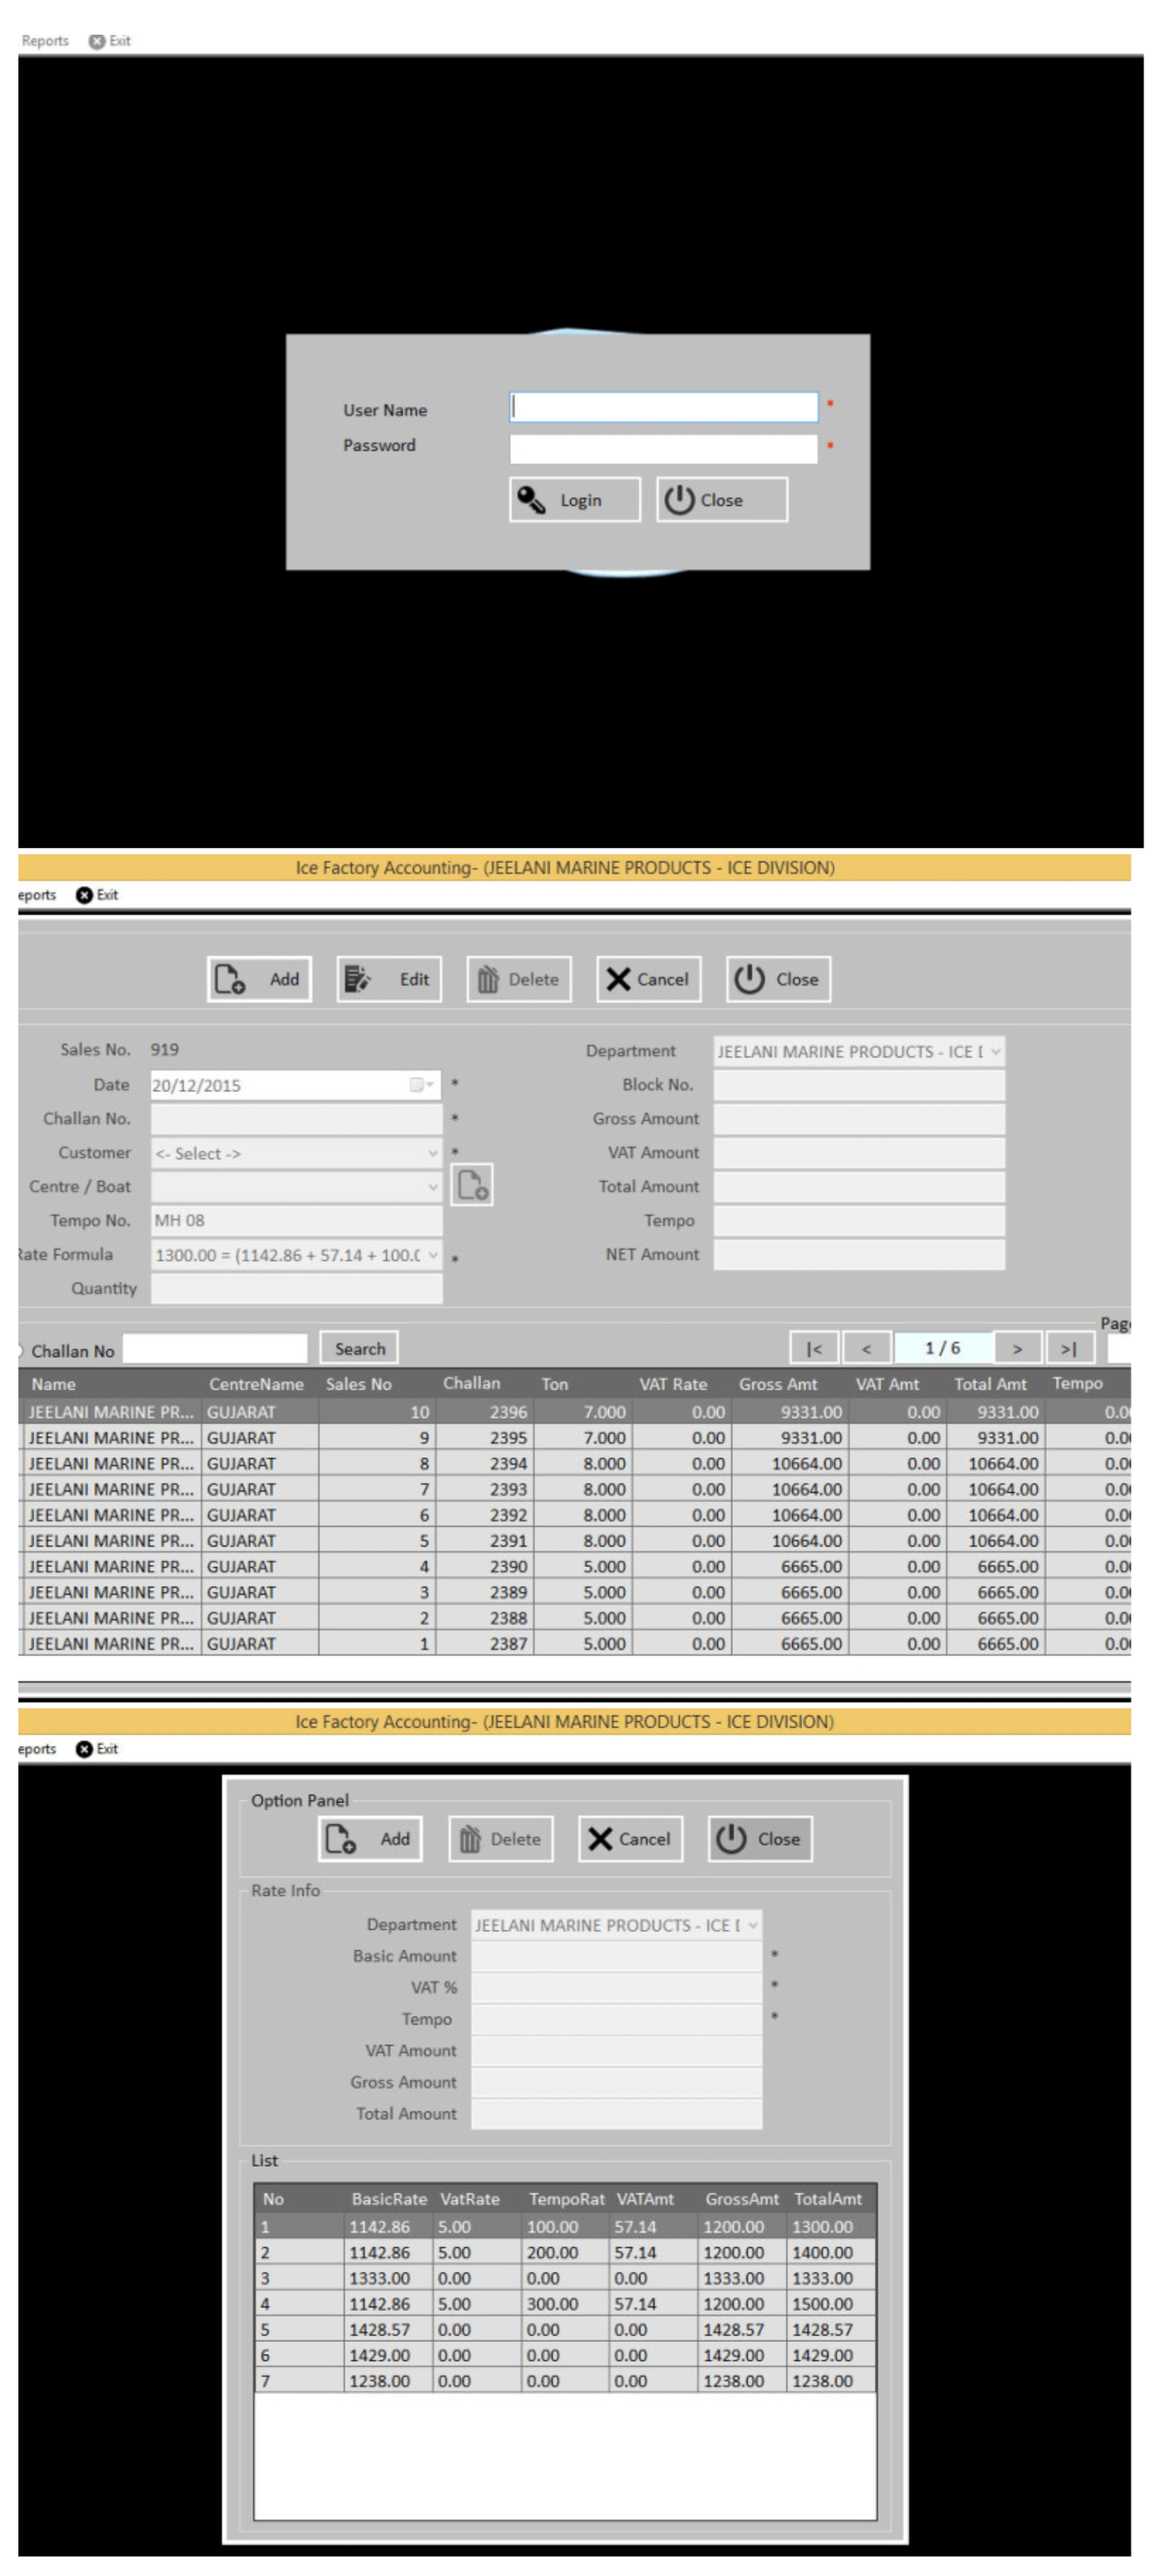Viewport: 1150px width, 2576px height.
Task: Click Edit in the sales entry toolbar
Action: (x=389, y=979)
